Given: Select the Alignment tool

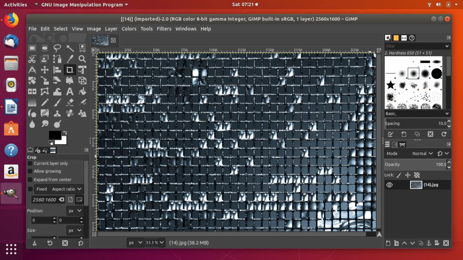Looking at the screenshot, I should [x=57, y=70].
